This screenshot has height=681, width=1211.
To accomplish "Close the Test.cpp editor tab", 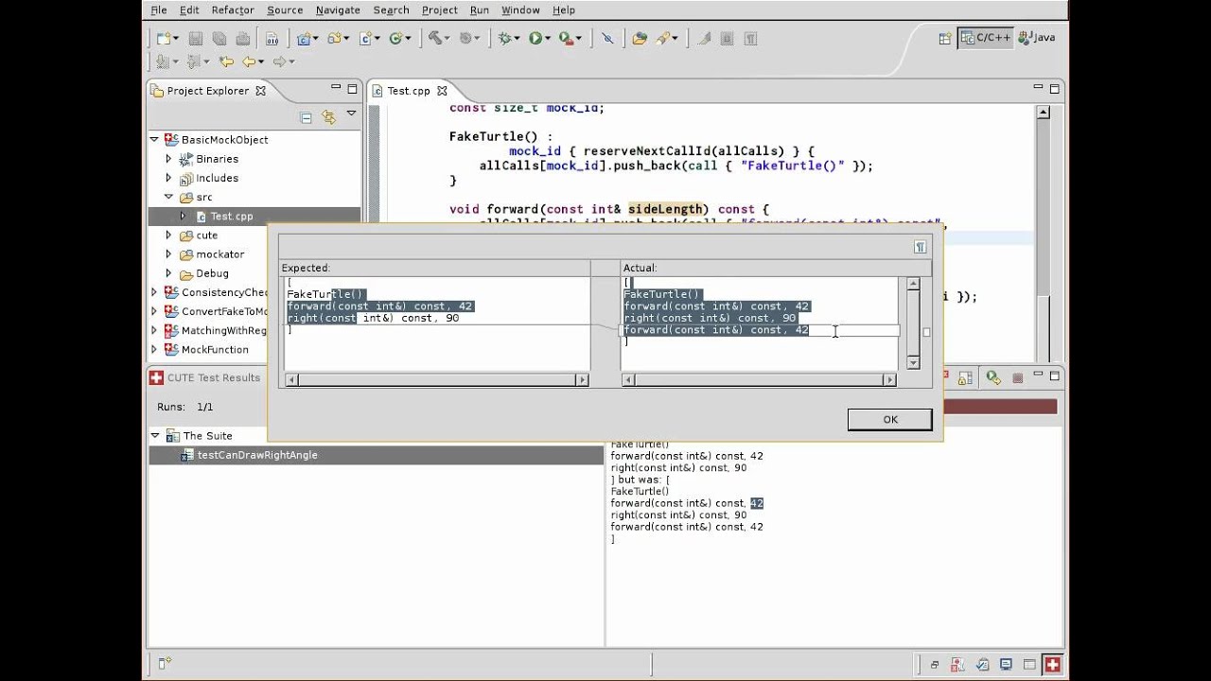I will tap(442, 91).
